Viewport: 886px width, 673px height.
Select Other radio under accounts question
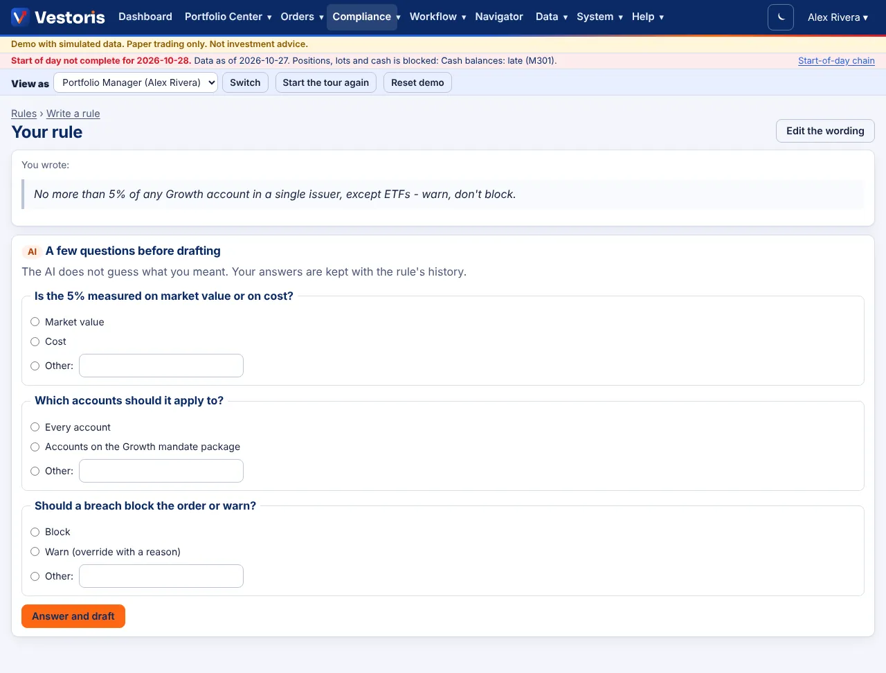point(35,471)
